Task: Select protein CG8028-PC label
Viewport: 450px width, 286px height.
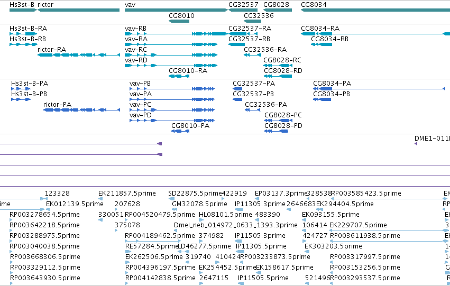Action: tap(283, 115)
